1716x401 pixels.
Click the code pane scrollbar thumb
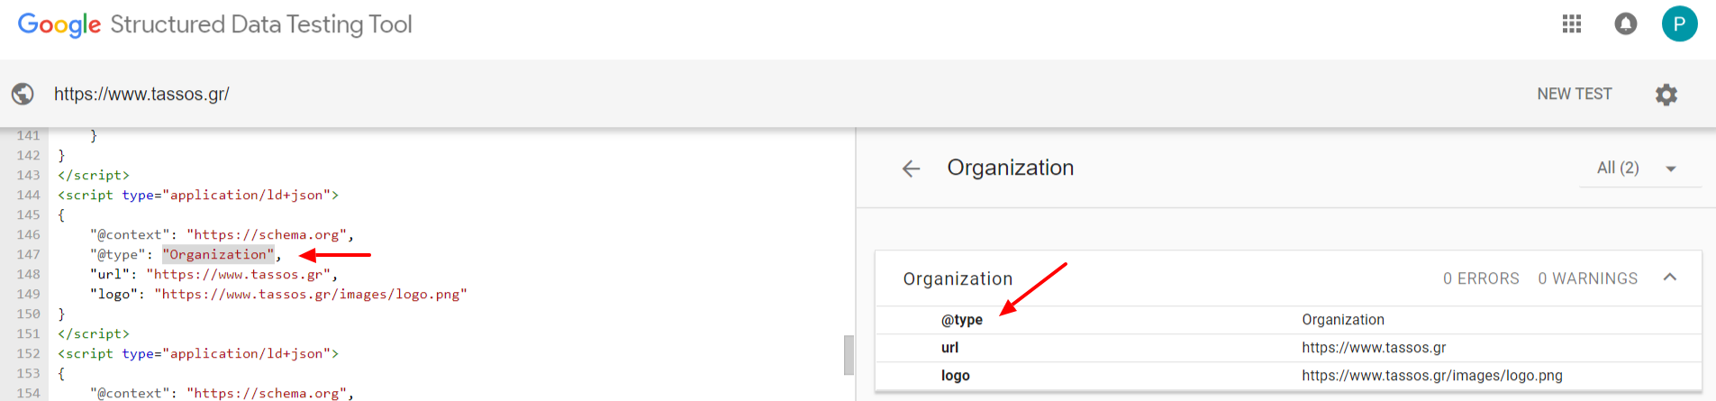point(849,355)
